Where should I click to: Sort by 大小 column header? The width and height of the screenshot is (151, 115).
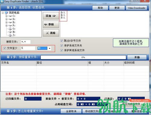pyautogui.click(x=114, y=63)
